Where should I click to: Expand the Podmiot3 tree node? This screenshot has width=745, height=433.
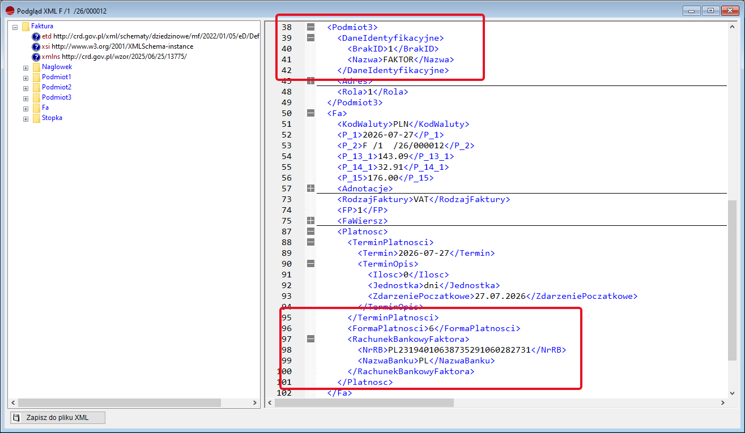coord(25,98)
